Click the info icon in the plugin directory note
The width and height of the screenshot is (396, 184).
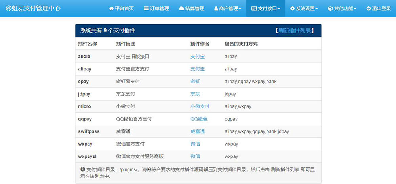point(83,169)
